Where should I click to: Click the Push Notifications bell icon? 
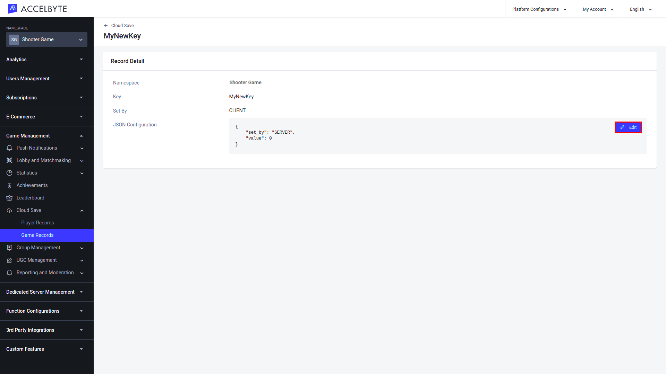pos(9,148)
